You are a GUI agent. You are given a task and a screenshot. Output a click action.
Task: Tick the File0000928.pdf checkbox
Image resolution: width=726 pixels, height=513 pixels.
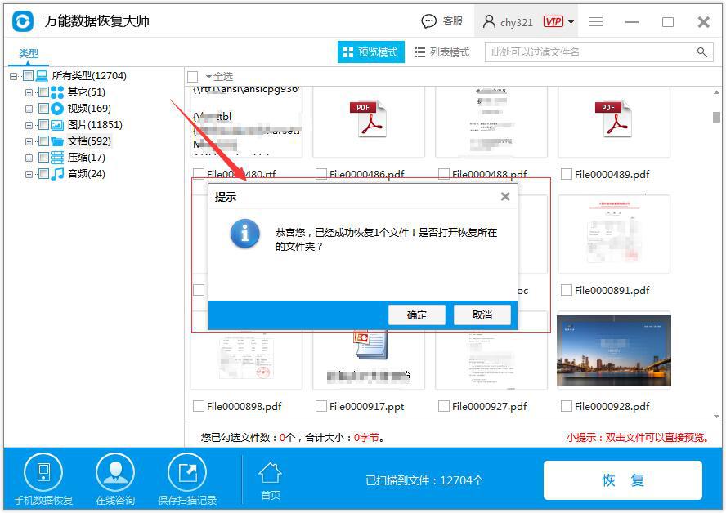(566, 406)
